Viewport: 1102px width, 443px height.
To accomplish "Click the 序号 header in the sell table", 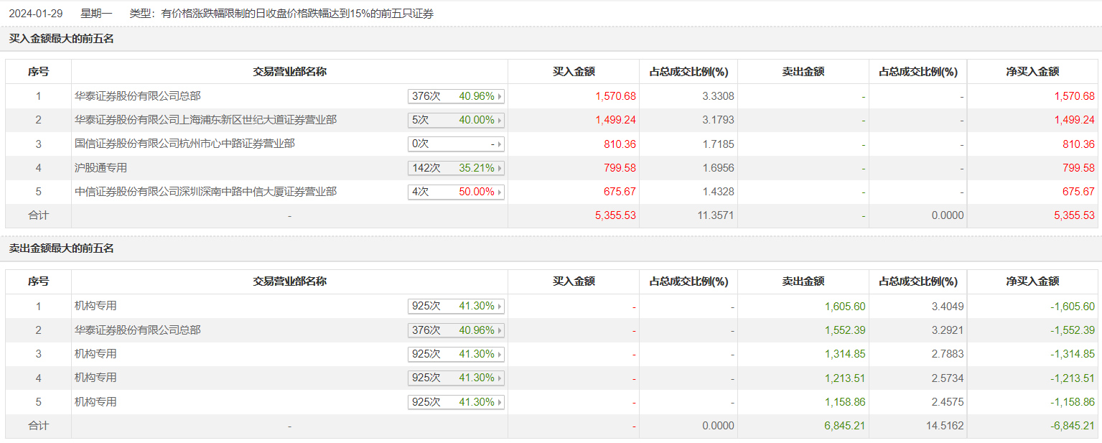I will pos(38,281).
